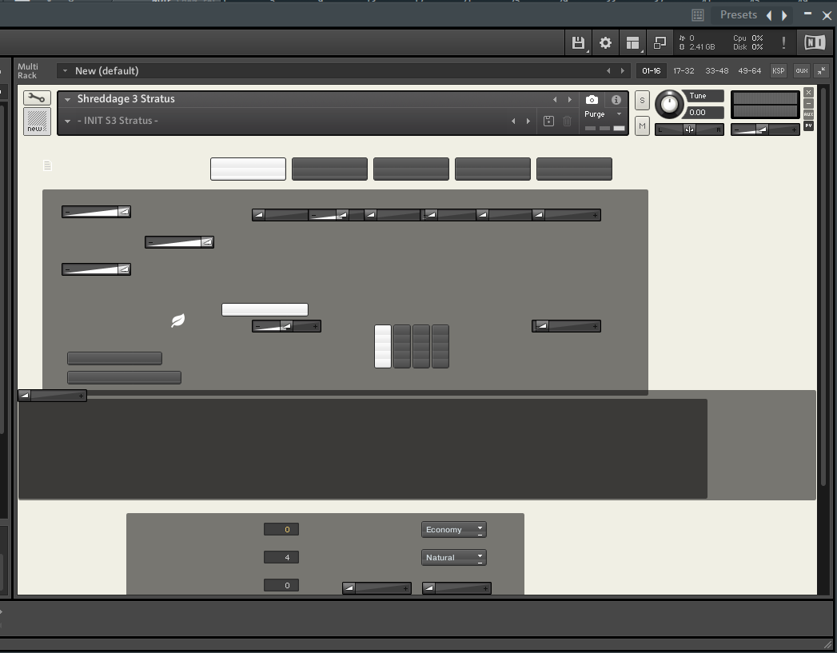Solo the instrument with the S button
This screenshot has height=653, width=837.
642,100
